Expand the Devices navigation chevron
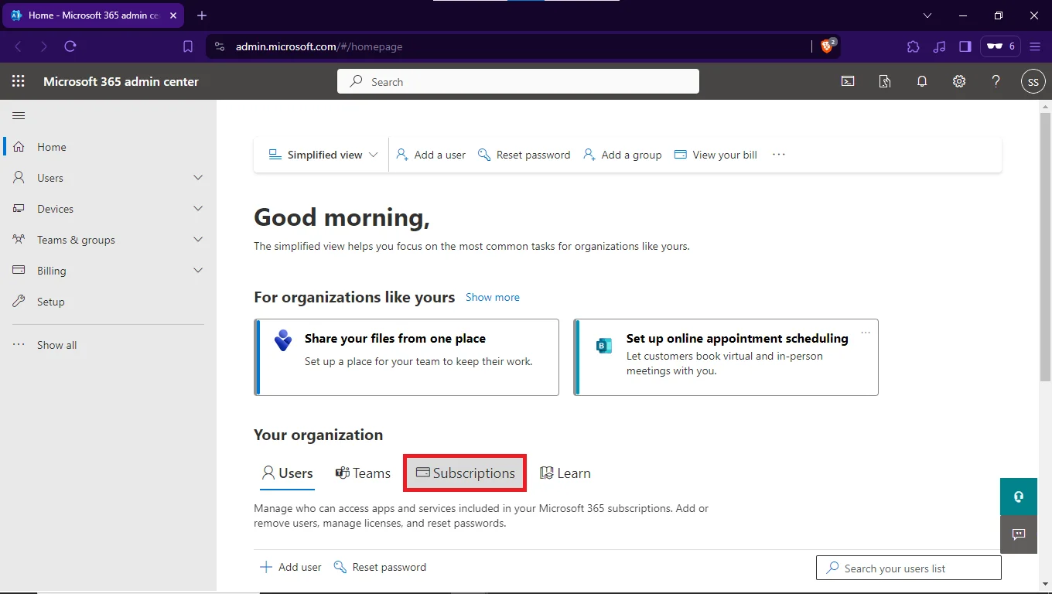The height and width of the screenshot is (594, 1052). [x=198, y=209]
